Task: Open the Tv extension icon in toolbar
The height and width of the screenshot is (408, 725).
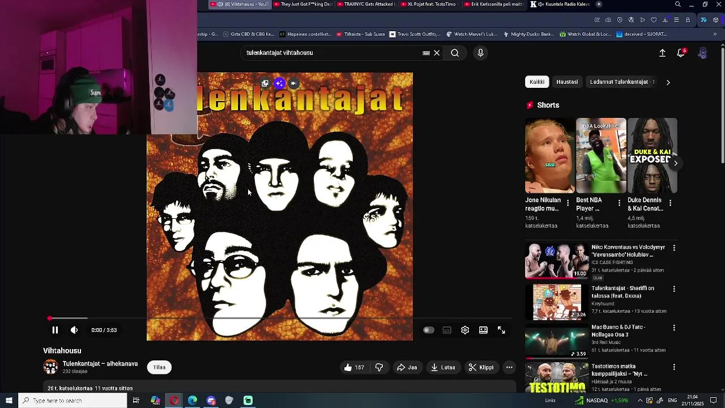Action: coord(703,20)
